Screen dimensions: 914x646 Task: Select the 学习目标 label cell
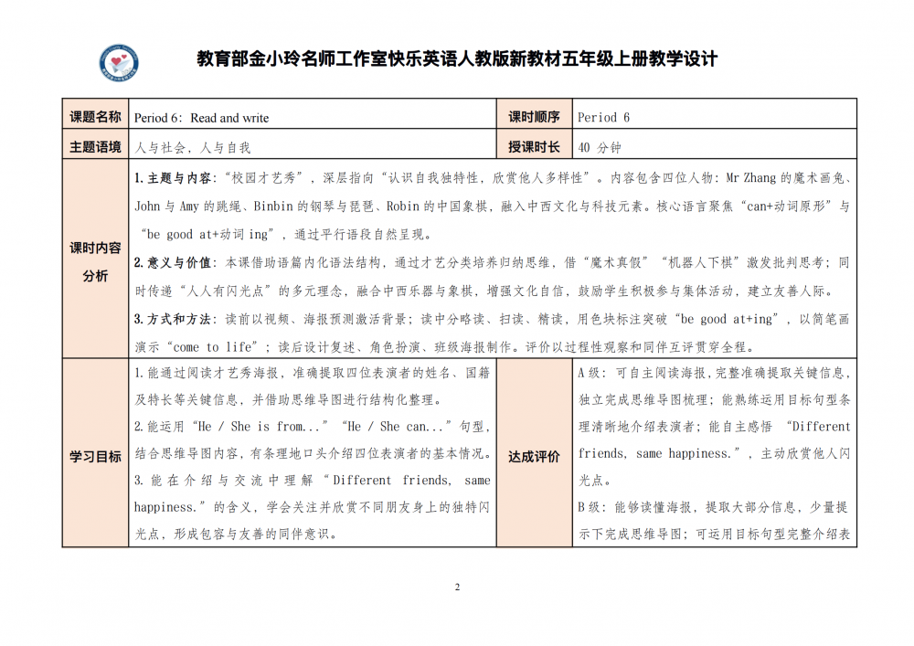coord(96,453)
